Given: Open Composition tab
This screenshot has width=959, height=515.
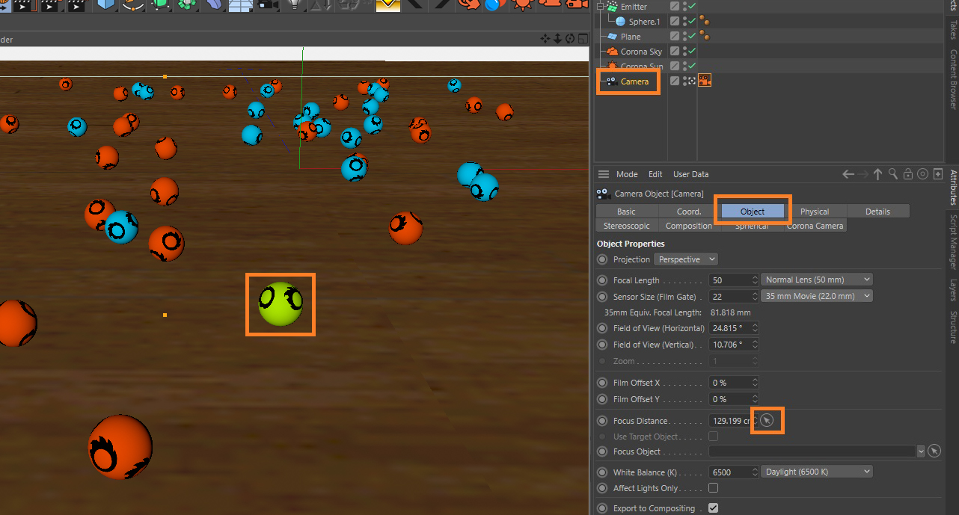Looking at the screenshot, I should point(689,226).
